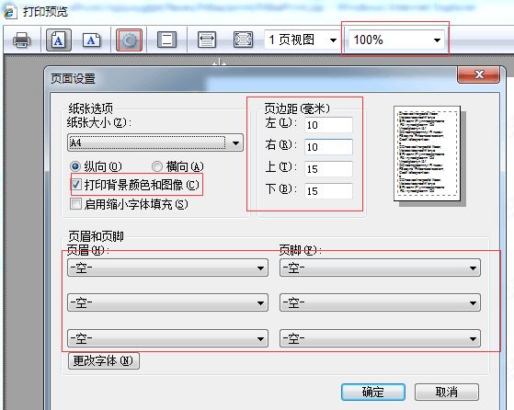Open the 100% zoom dropdown

(396, 40)
